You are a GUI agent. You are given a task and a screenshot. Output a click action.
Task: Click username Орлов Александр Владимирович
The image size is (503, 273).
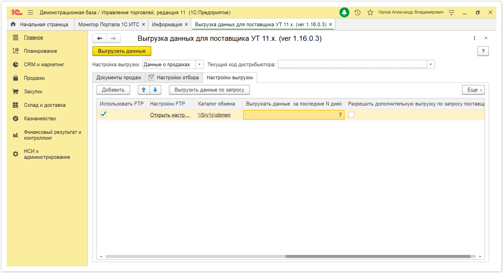click(x=411, y=12)
